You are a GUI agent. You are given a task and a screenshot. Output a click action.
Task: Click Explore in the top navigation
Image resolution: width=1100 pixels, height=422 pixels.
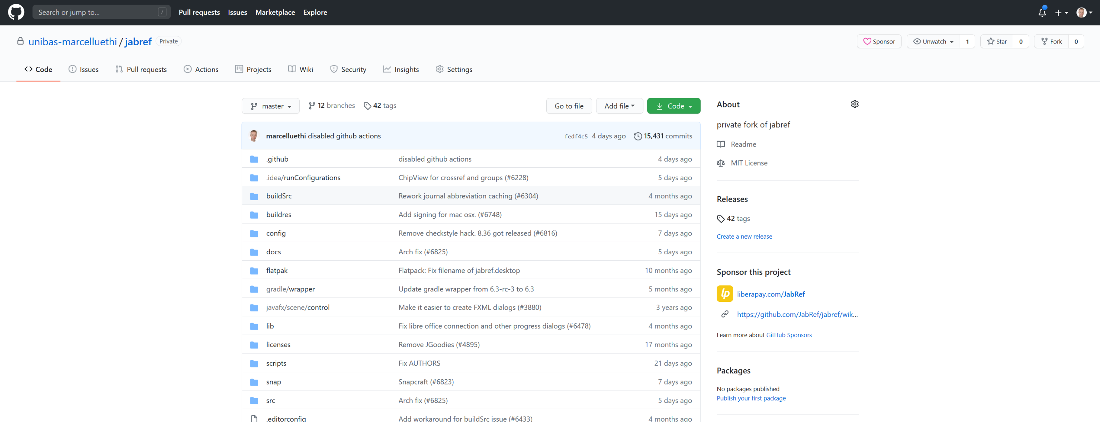point(315,12)
